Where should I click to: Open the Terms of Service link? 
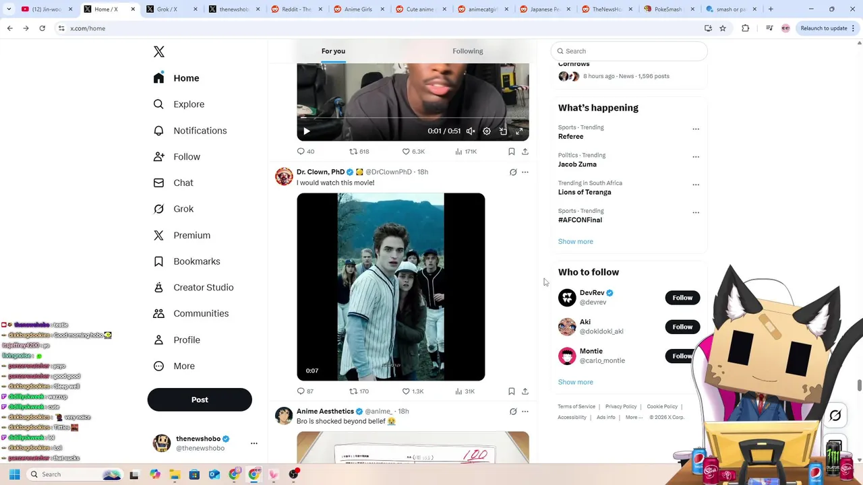(x=576, y=407)
